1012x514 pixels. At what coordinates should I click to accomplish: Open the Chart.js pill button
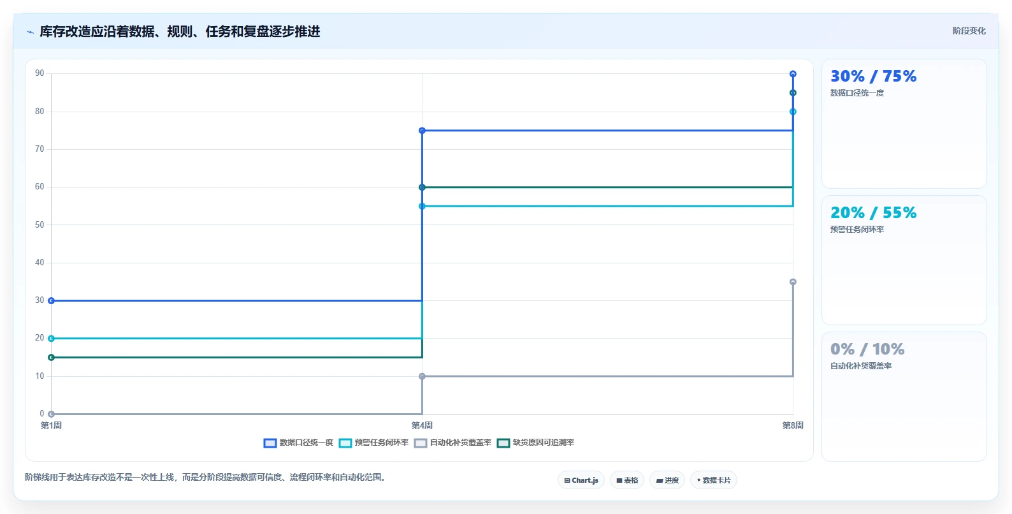(x=581, y=480)
